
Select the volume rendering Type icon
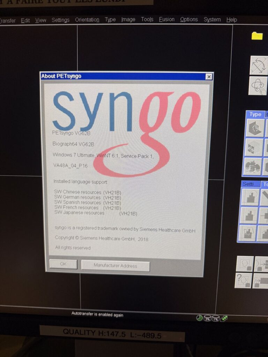tap(252, 166)
